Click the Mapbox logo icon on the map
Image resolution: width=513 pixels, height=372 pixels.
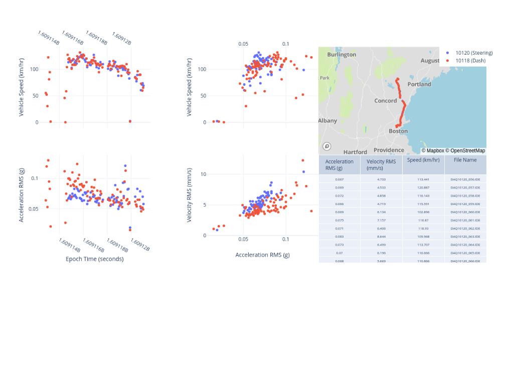click(327, 146)
